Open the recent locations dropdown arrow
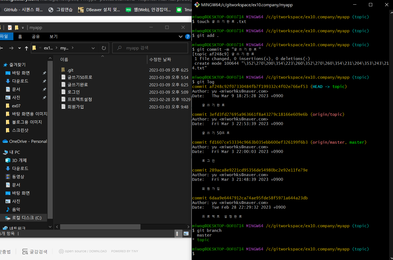393x260 pixels. click(19, 48)
